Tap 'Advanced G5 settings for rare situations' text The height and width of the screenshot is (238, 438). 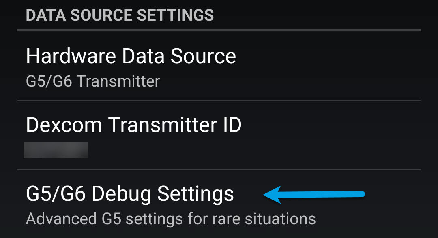click(x=171, y=219)
